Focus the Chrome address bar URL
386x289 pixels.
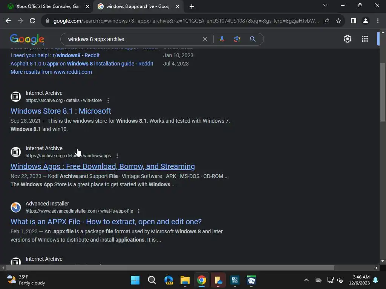point(186,21)
